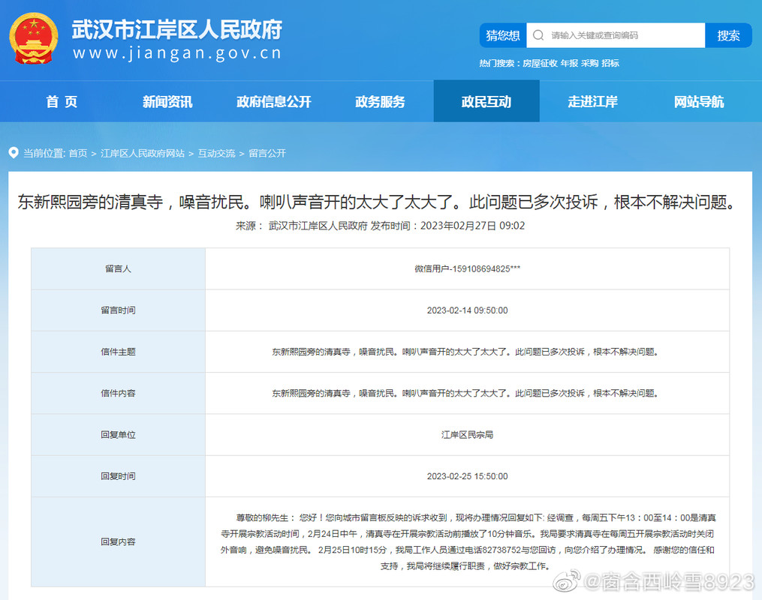Click the site title 武汉市江岸区人民政府
The height and width of the screenshot is (600, 762).
tap(177, 29)
